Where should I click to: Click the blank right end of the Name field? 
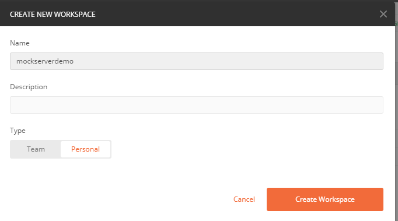point(355,61)
